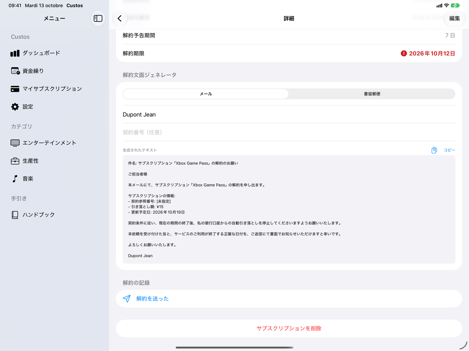Image resolution: width=469 pixels, height=351 pixels.
Task: Click the copy clipboard icon
Action: coord(434,150)
